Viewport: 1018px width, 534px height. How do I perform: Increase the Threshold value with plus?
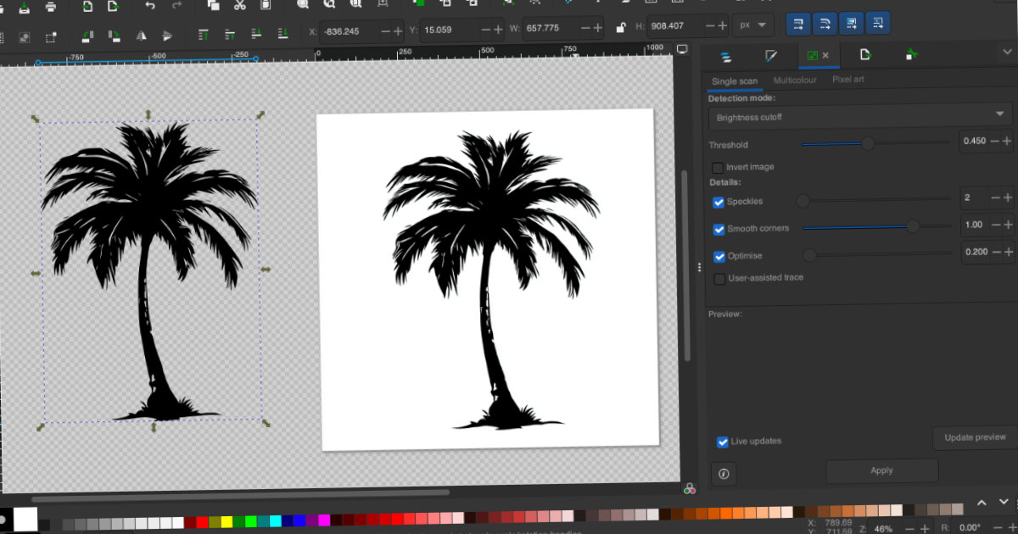point(1008,141)
